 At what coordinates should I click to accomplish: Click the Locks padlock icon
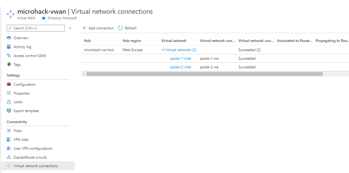(x=9, y=102)
